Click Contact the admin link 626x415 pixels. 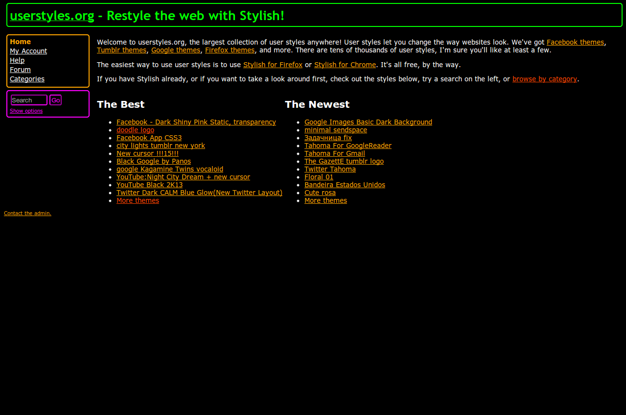(27, 213)
